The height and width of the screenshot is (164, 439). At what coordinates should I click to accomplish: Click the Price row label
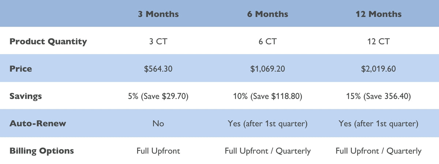21,69
